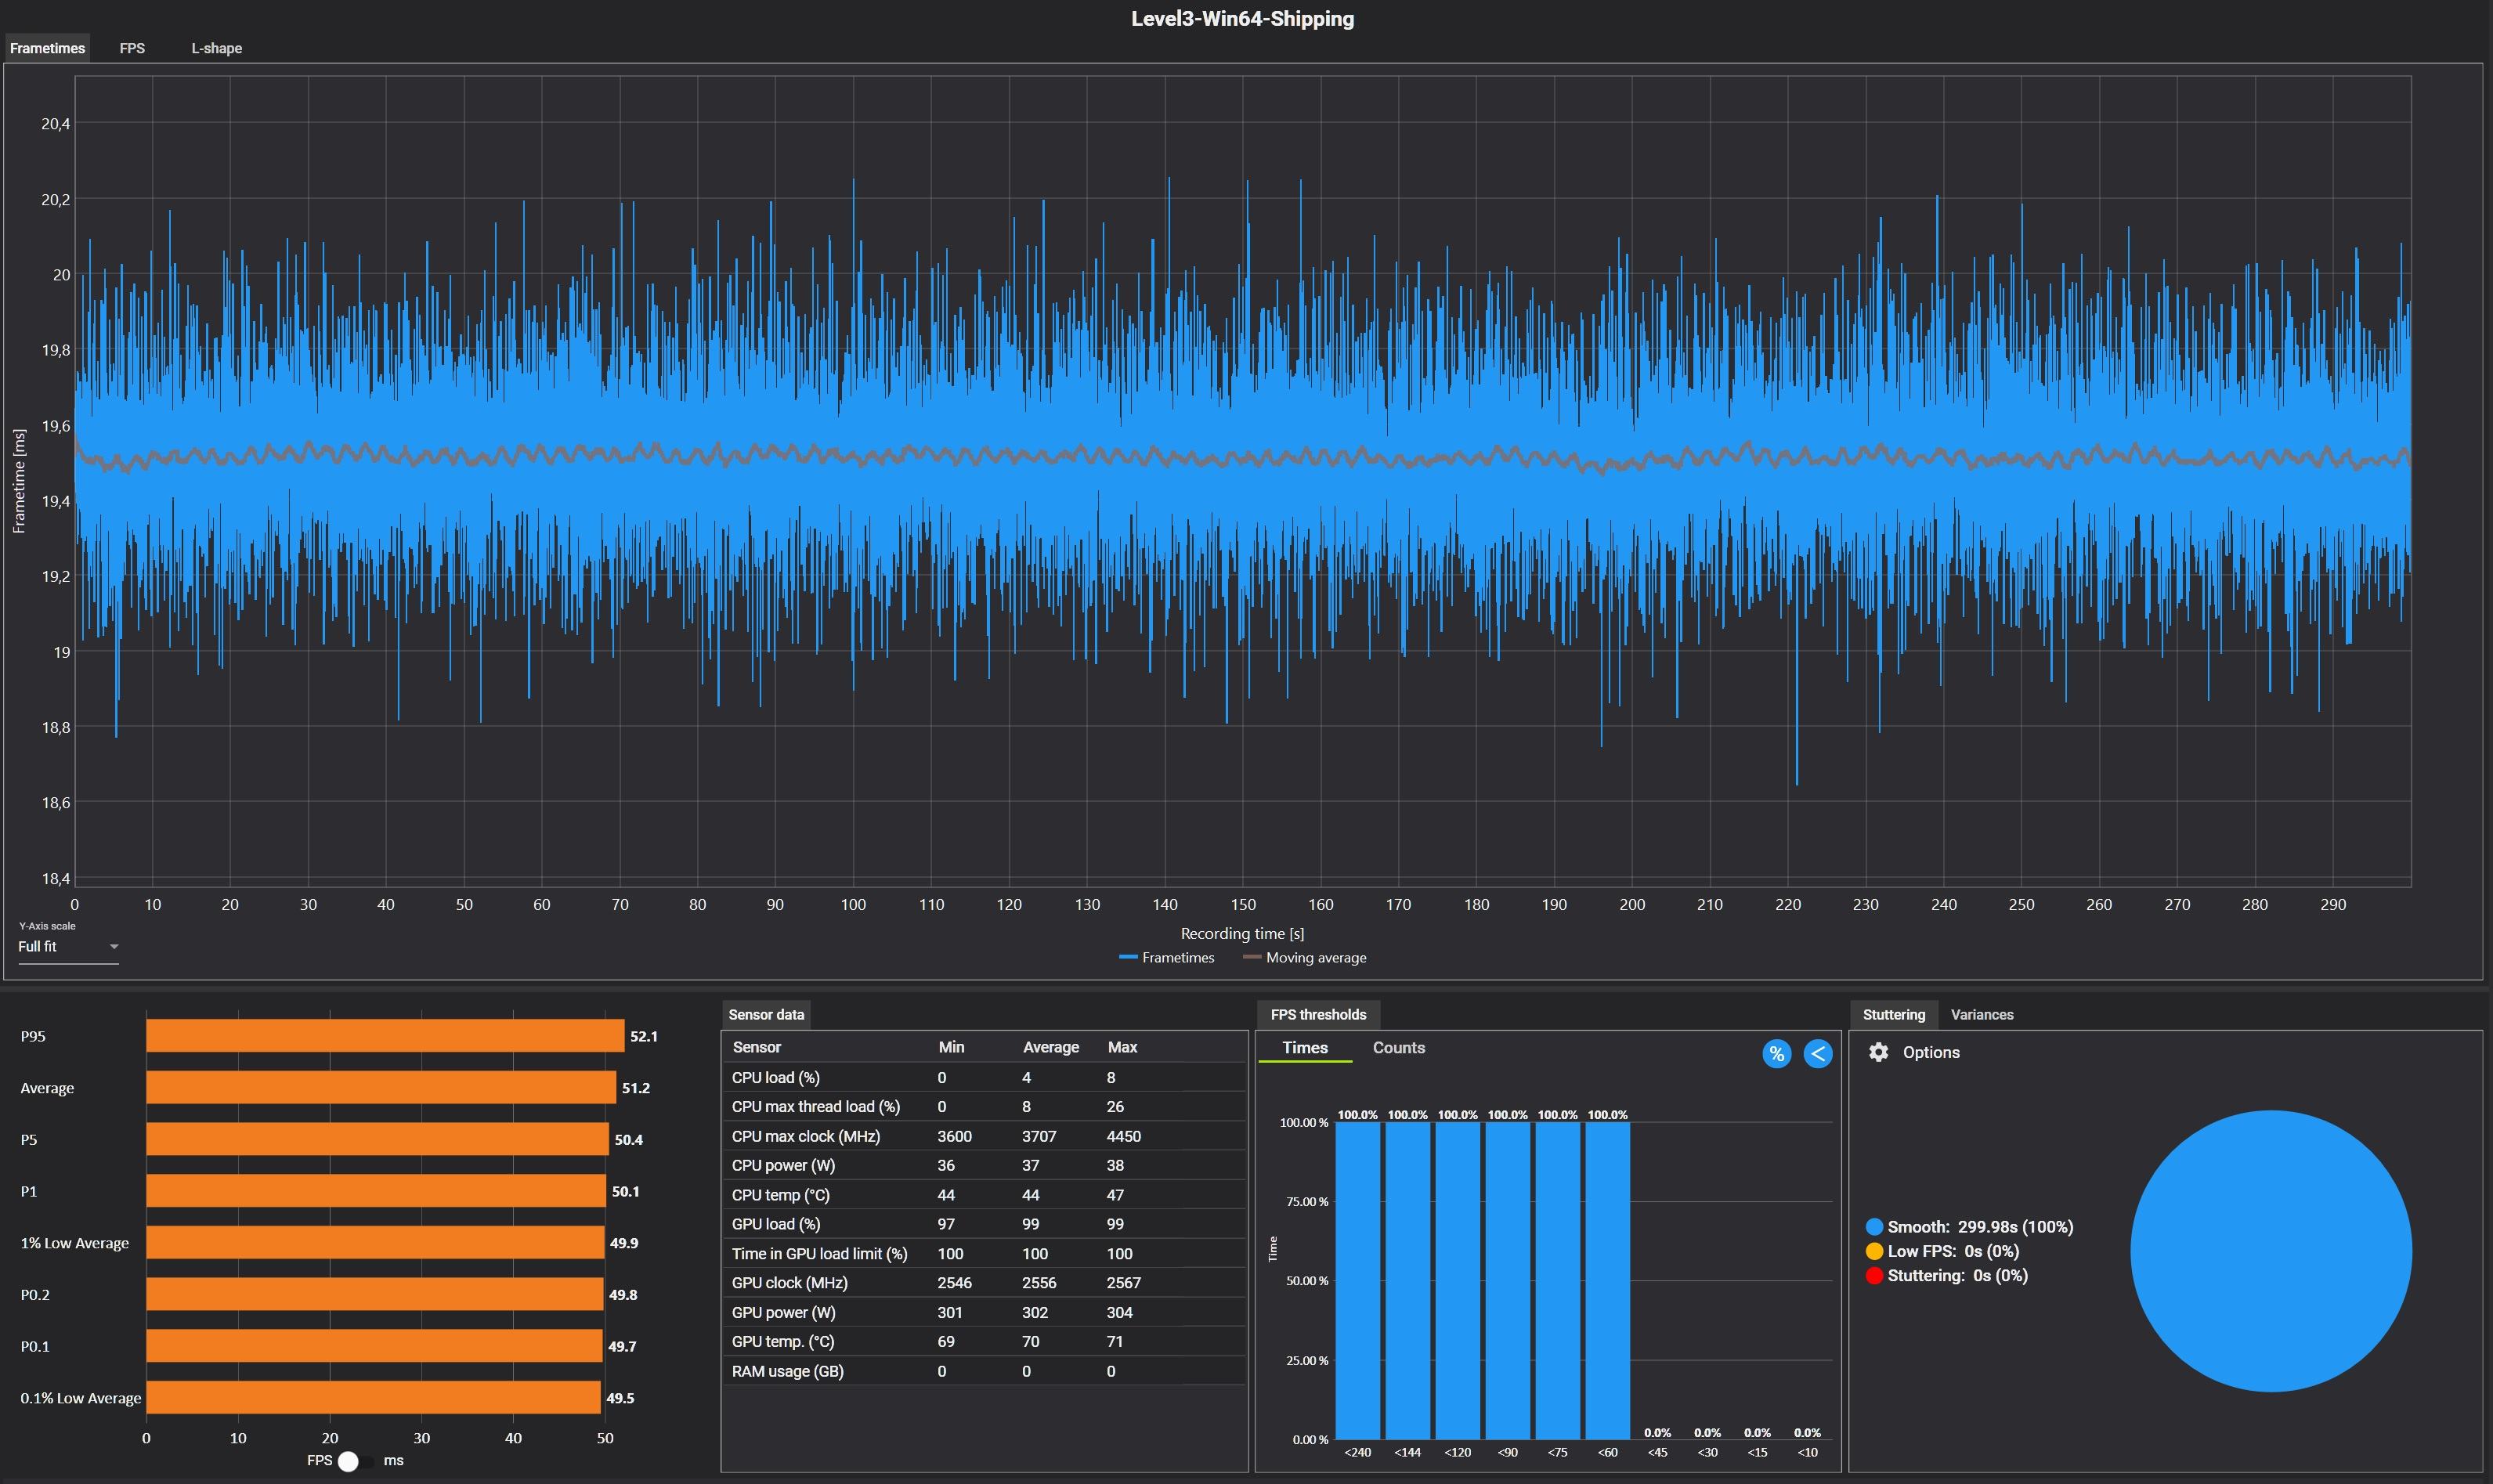Click the less-than direction button in FPS thresholds

click(x=1818, y=1054)
